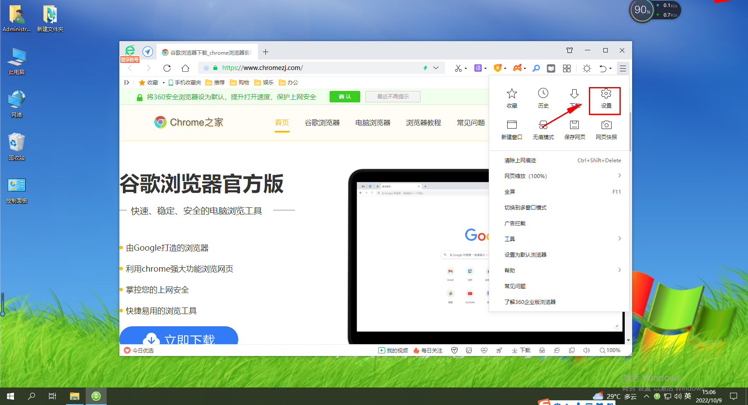Toggle the sun brightness mode icon

tap(587, 68)
